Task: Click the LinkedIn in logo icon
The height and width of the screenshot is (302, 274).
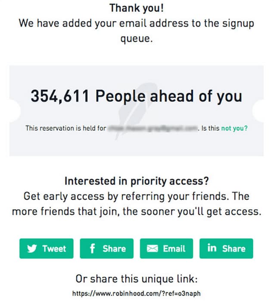Action: coord(212,248)
